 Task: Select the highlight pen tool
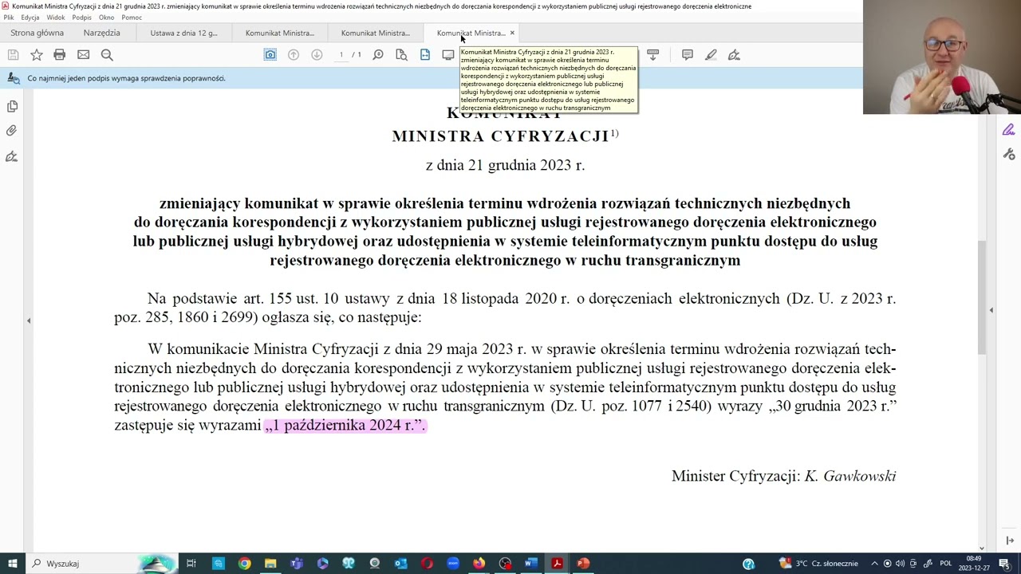coord(711,55)
